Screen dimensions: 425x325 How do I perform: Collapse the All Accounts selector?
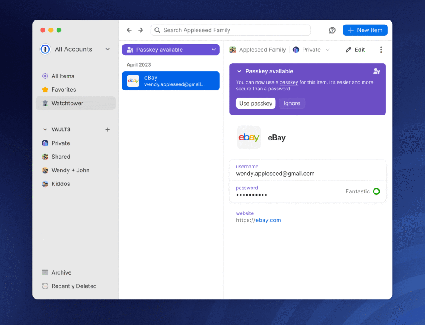(x=107, y=49)
